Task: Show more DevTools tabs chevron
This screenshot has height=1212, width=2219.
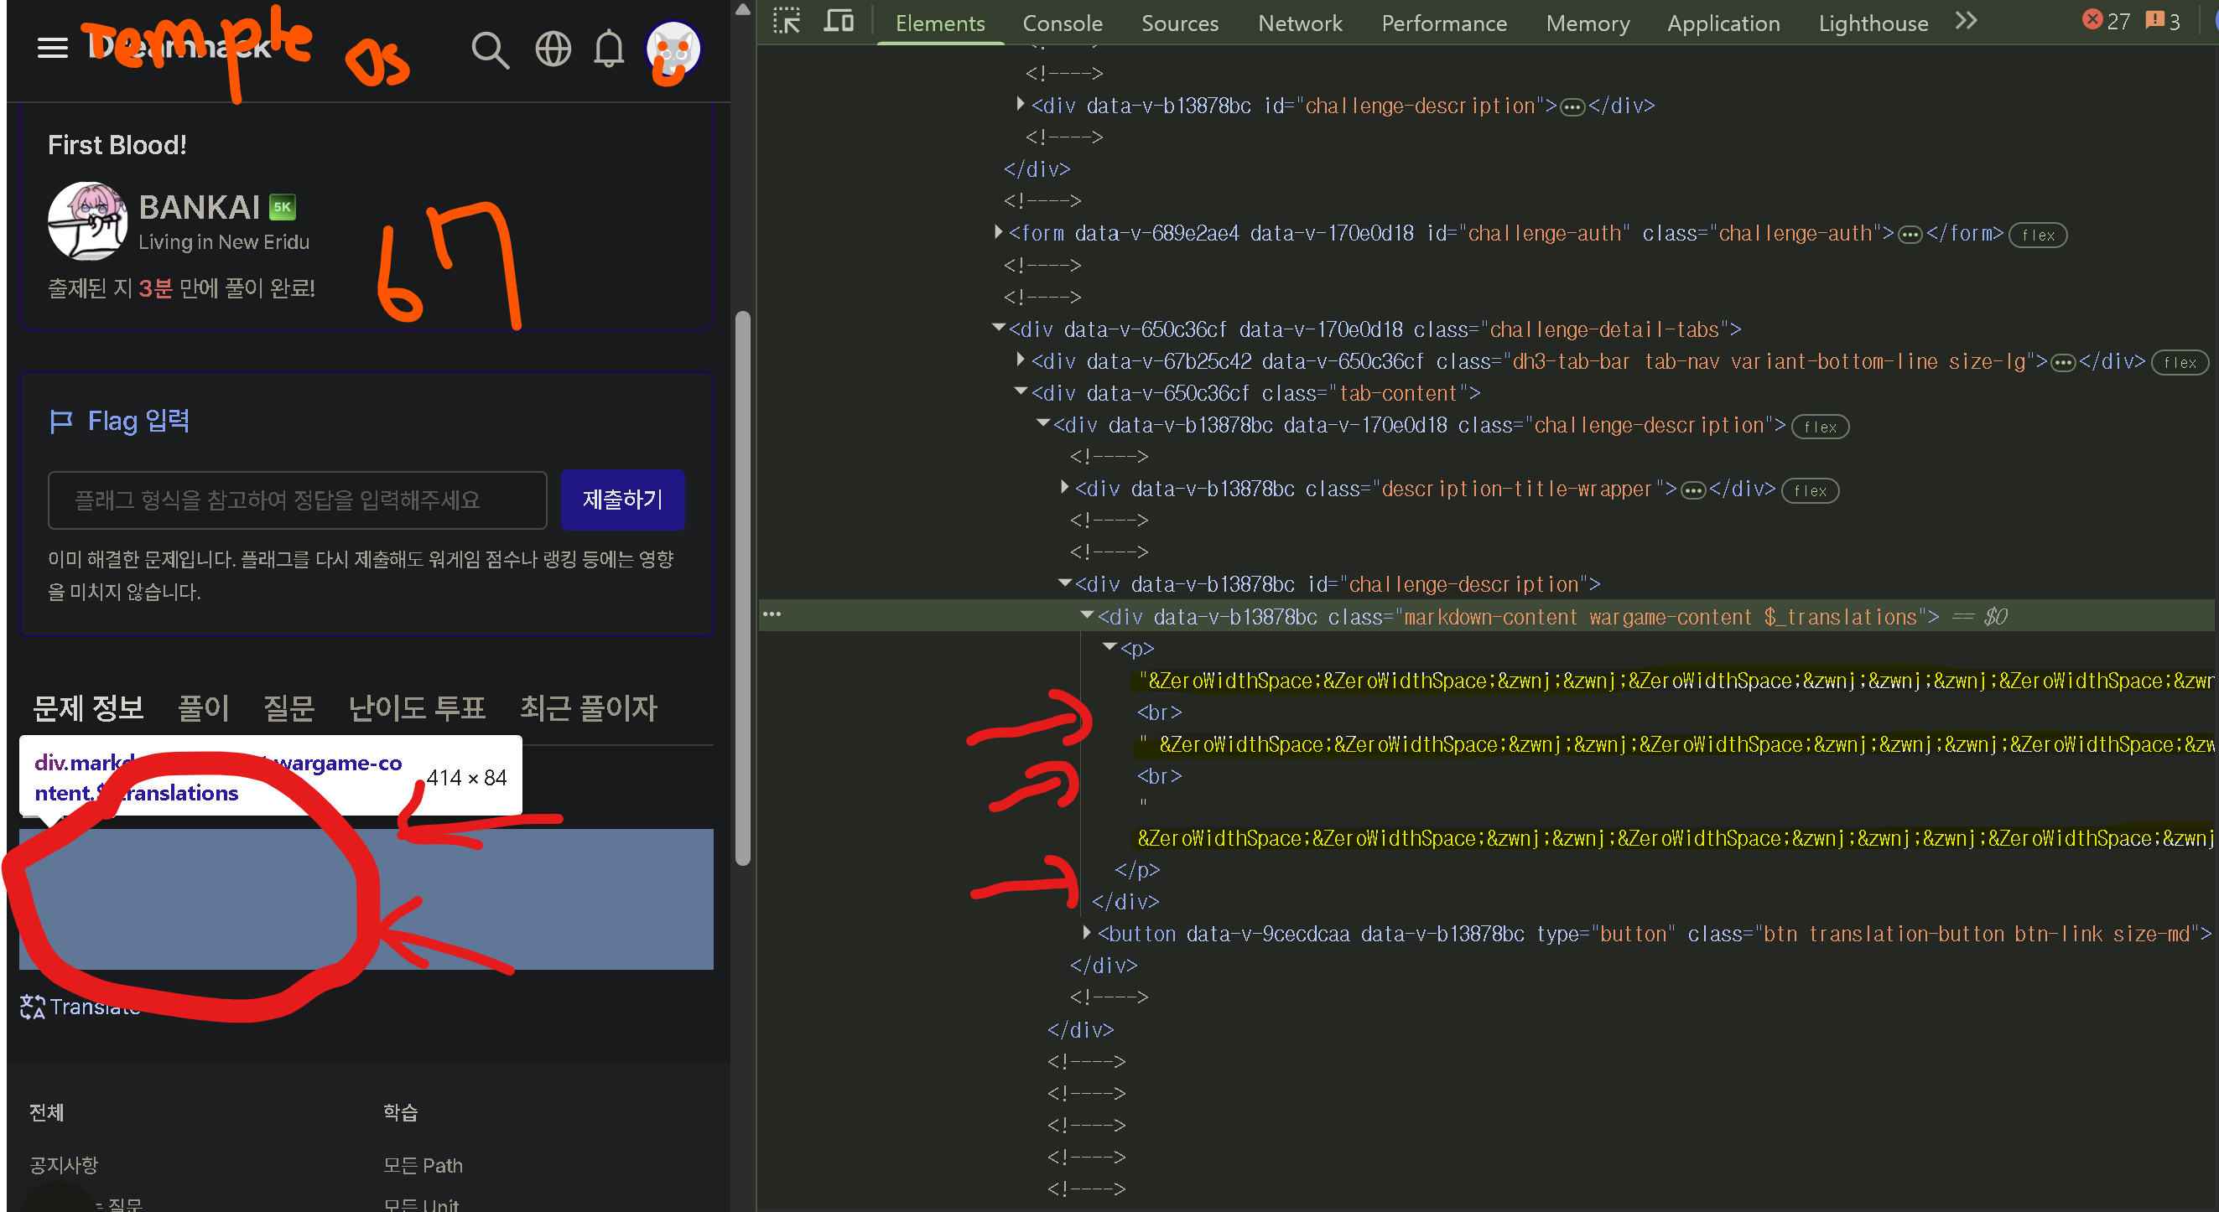Action: 1966,21
